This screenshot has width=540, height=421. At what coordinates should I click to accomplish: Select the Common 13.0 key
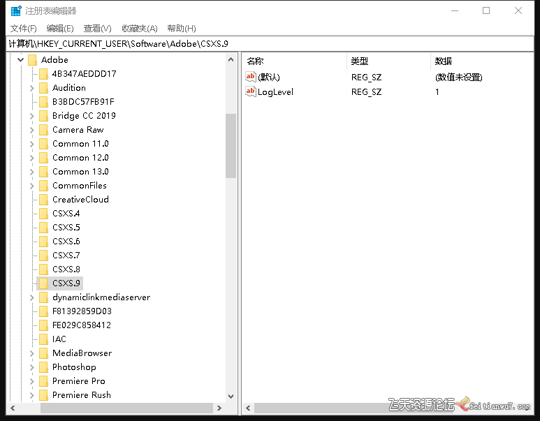click(x=80, y=172)
